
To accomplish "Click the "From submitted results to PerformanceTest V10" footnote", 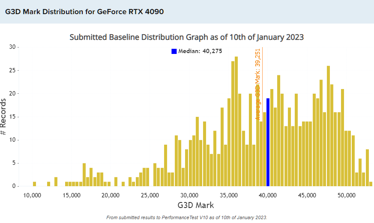I will tap(187, 217).
